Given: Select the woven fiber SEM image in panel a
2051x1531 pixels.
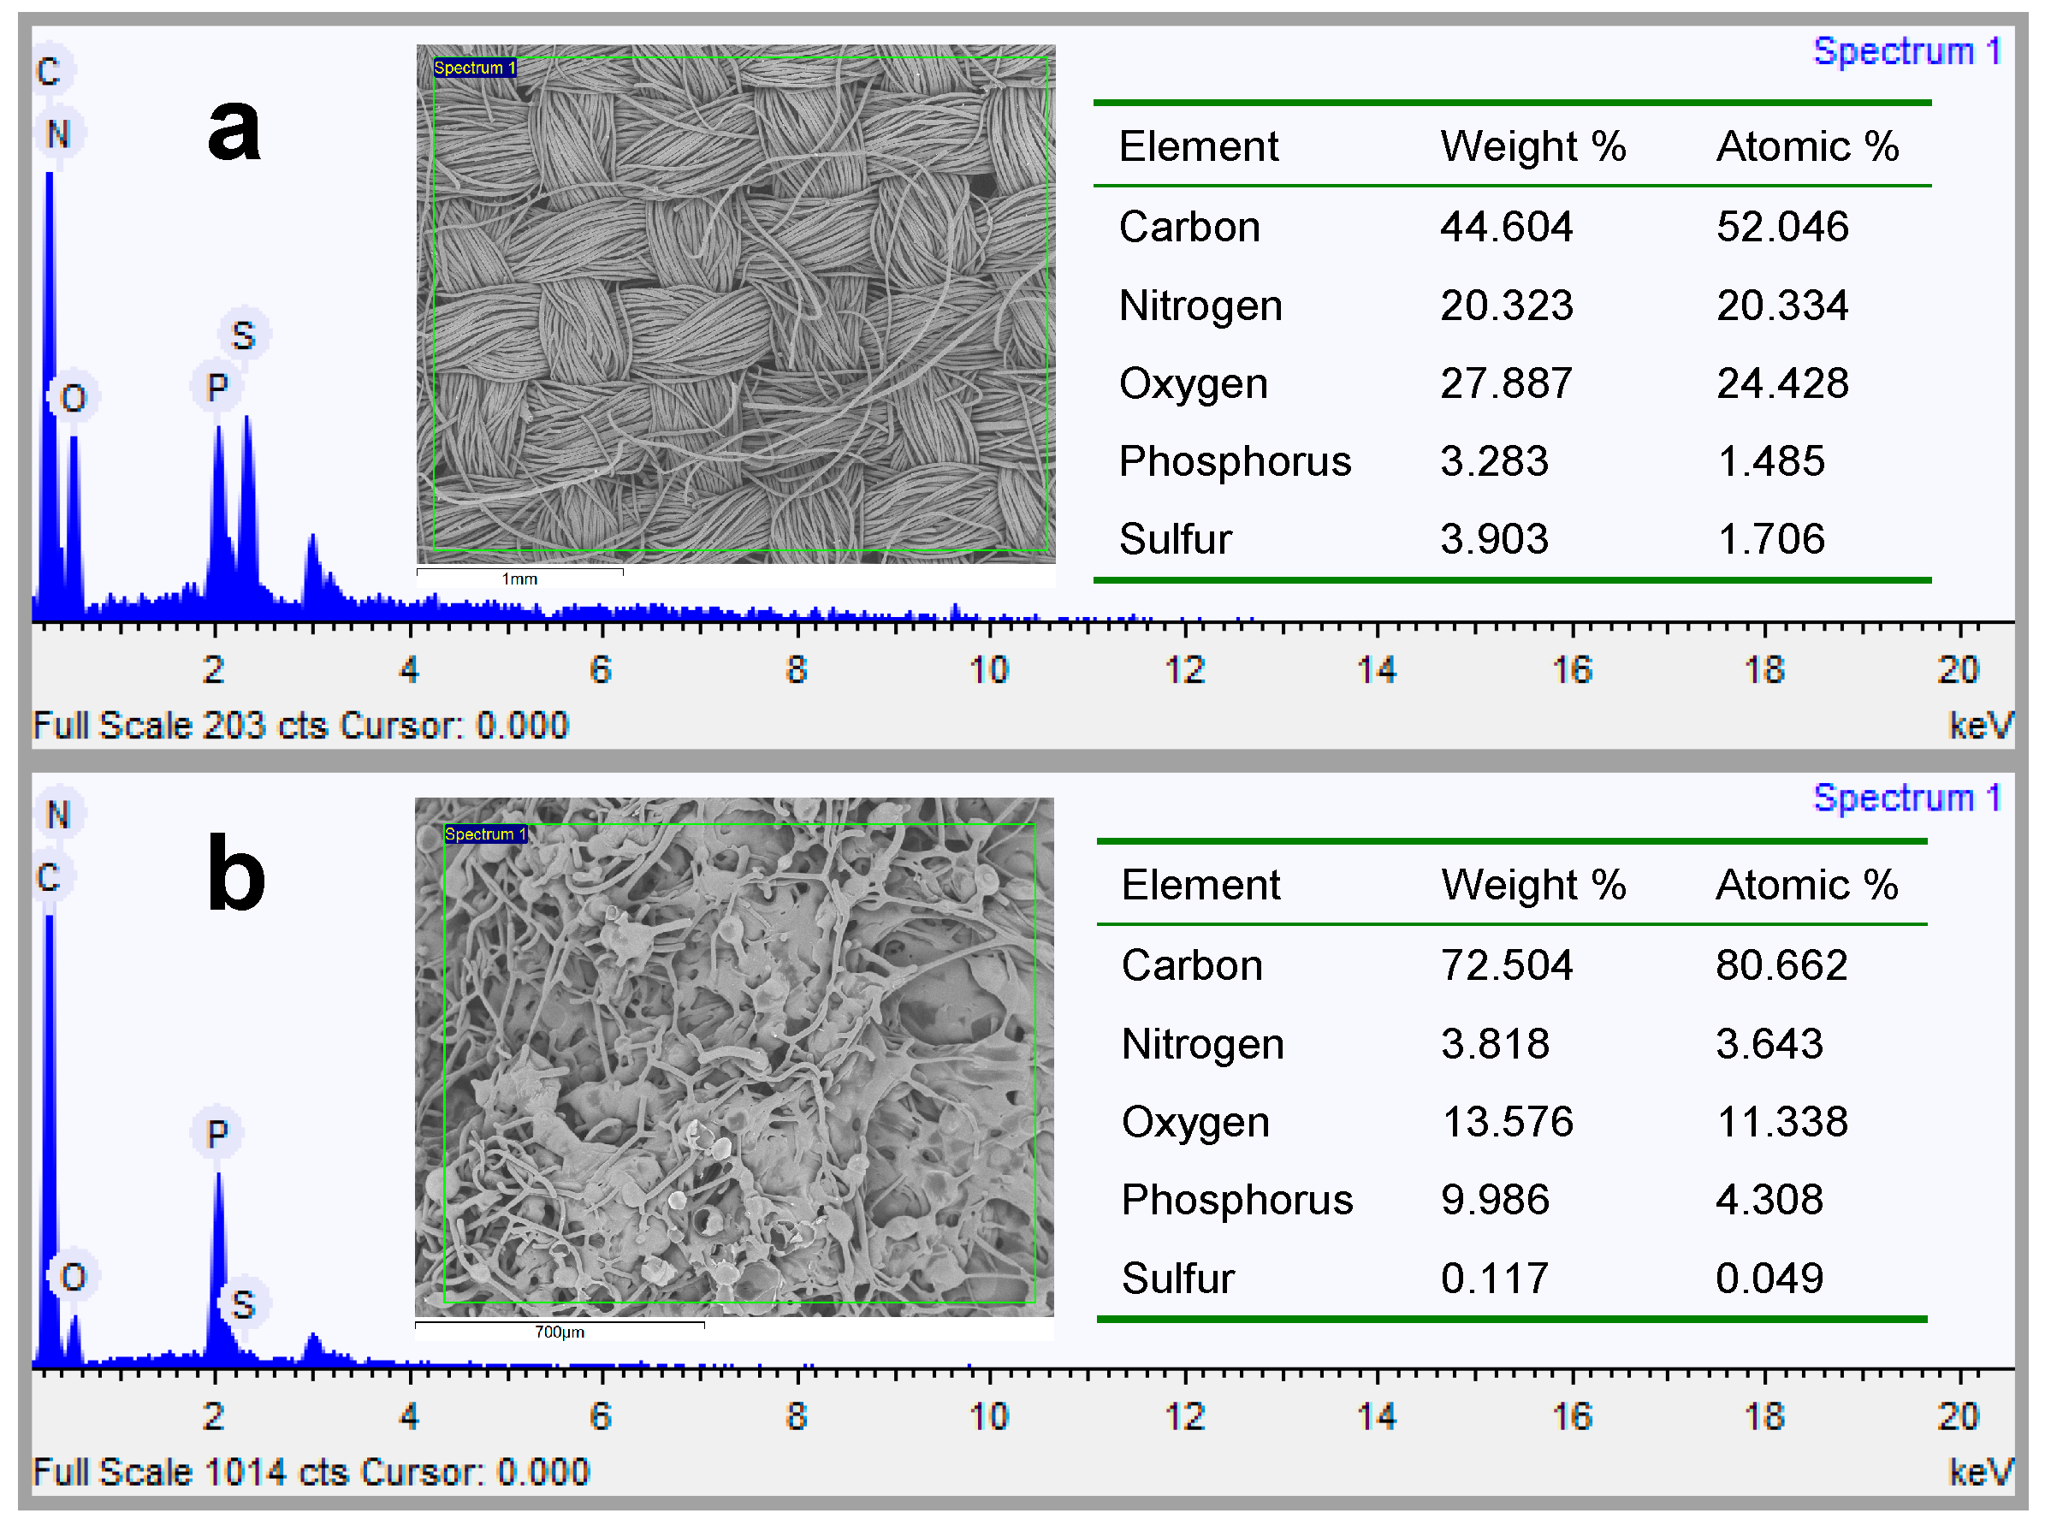Looking at the screenshot, I should coord(736,303).
